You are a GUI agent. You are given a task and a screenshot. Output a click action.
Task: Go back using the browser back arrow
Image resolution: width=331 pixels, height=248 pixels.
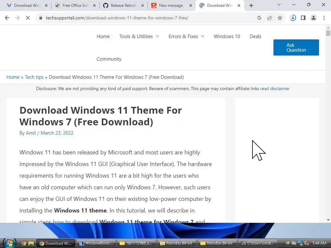7,18
